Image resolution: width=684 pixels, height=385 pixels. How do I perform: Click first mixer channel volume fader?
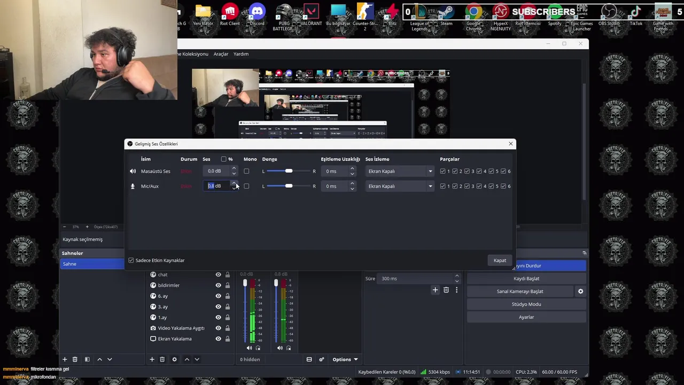[245, 283]
